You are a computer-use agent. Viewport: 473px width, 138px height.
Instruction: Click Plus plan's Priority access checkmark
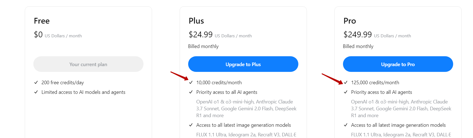pos(191,92)
